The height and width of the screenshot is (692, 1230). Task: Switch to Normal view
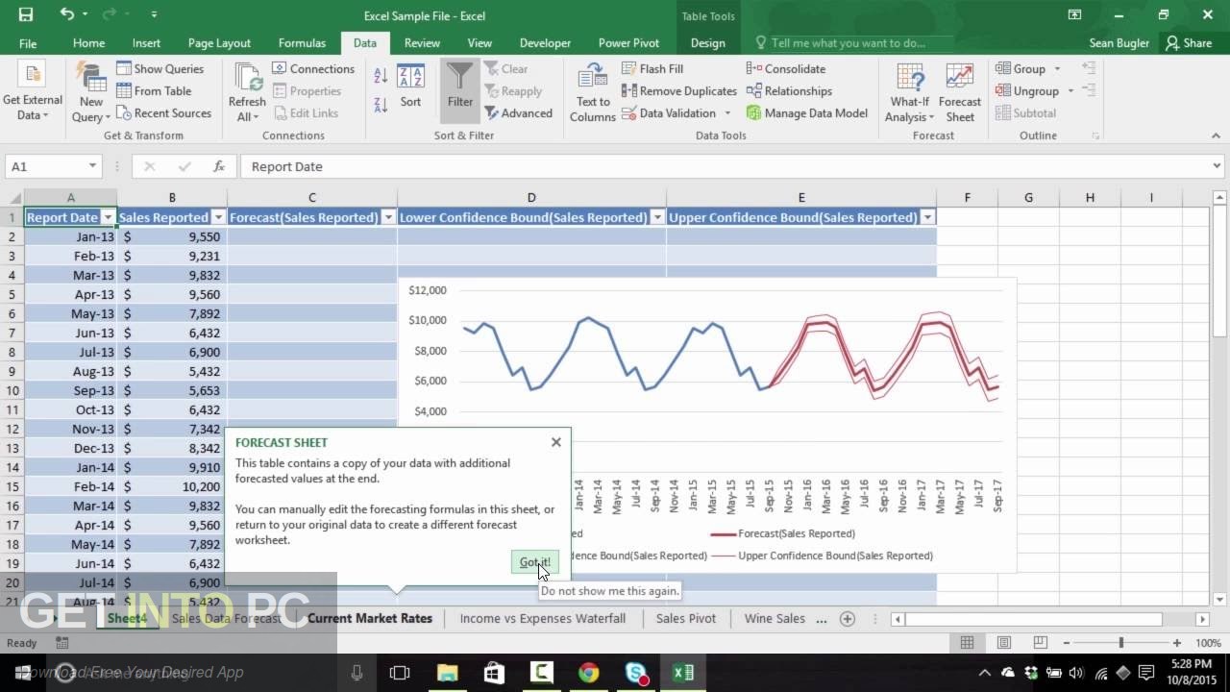[x=968, y=642]
